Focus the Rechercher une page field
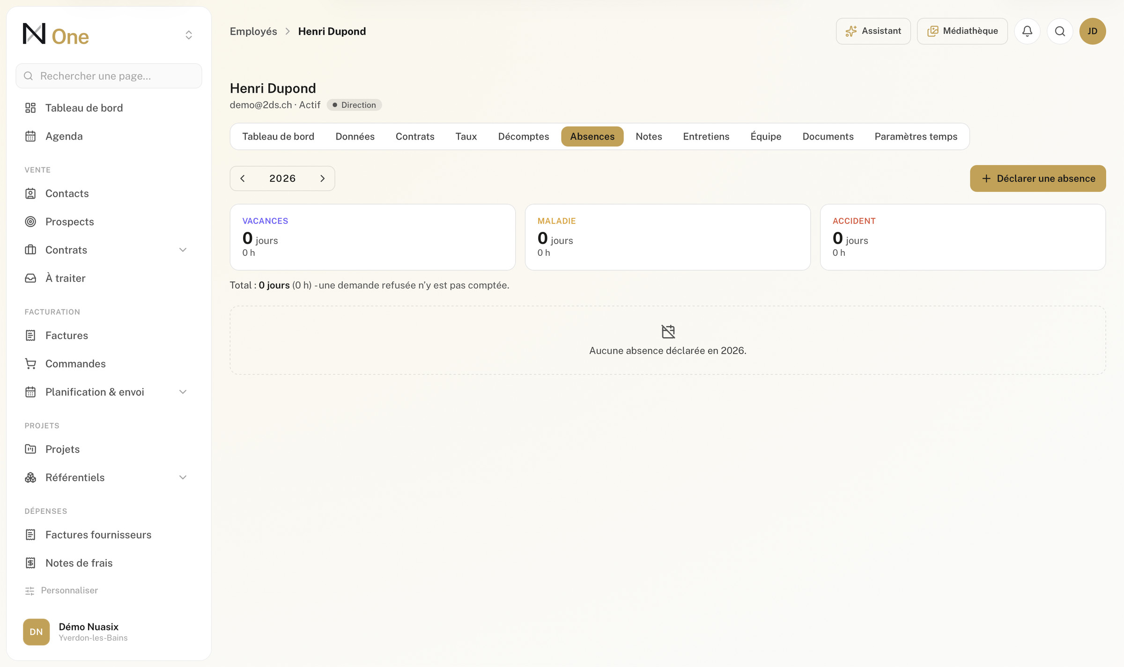The height and width of the screenshot is (667, 1124). pyautogui.click(x=109, y=76)
